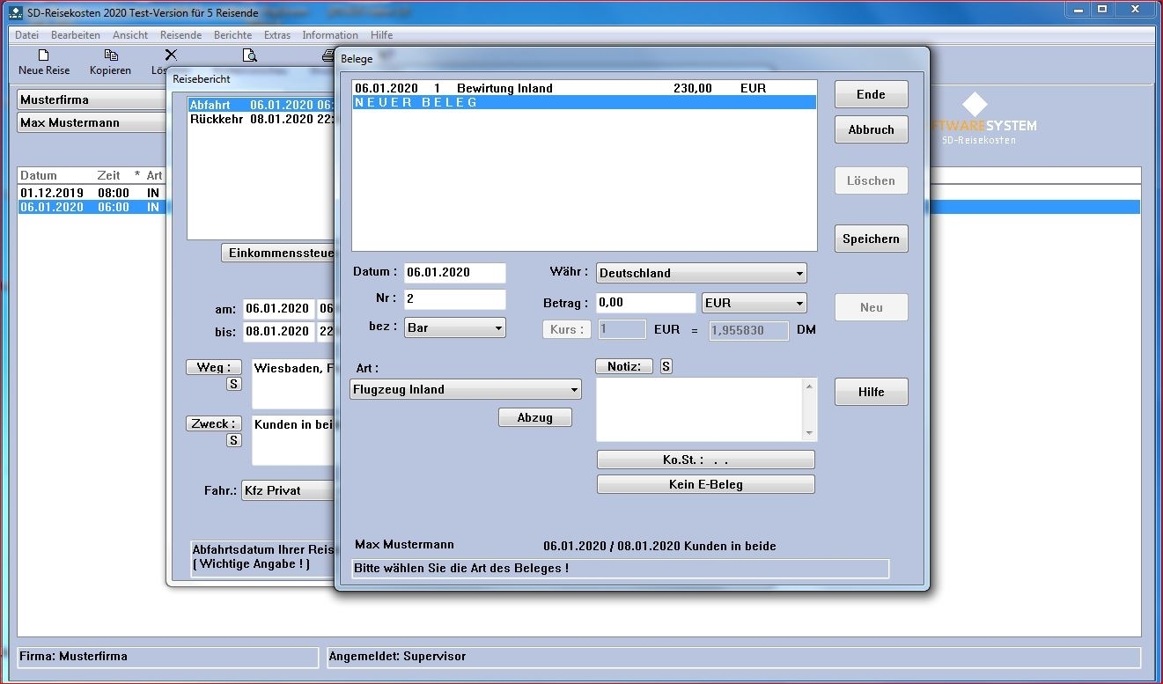Select the Bewirtung Inland receipt row

pyautogui.click(x=585, y=88)
